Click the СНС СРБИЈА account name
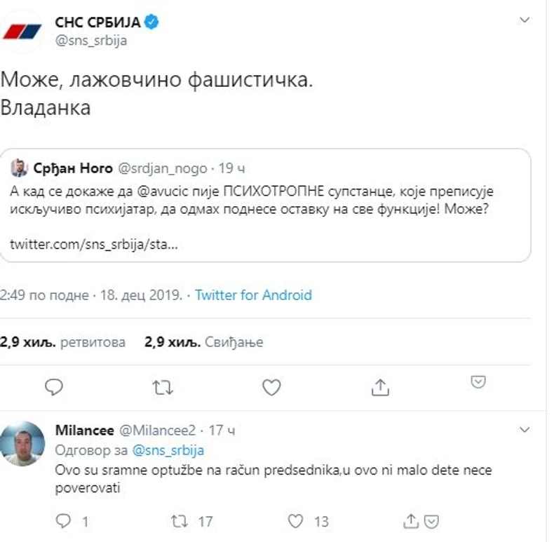Viewport: 554px width, 542px height. [97, 23]
